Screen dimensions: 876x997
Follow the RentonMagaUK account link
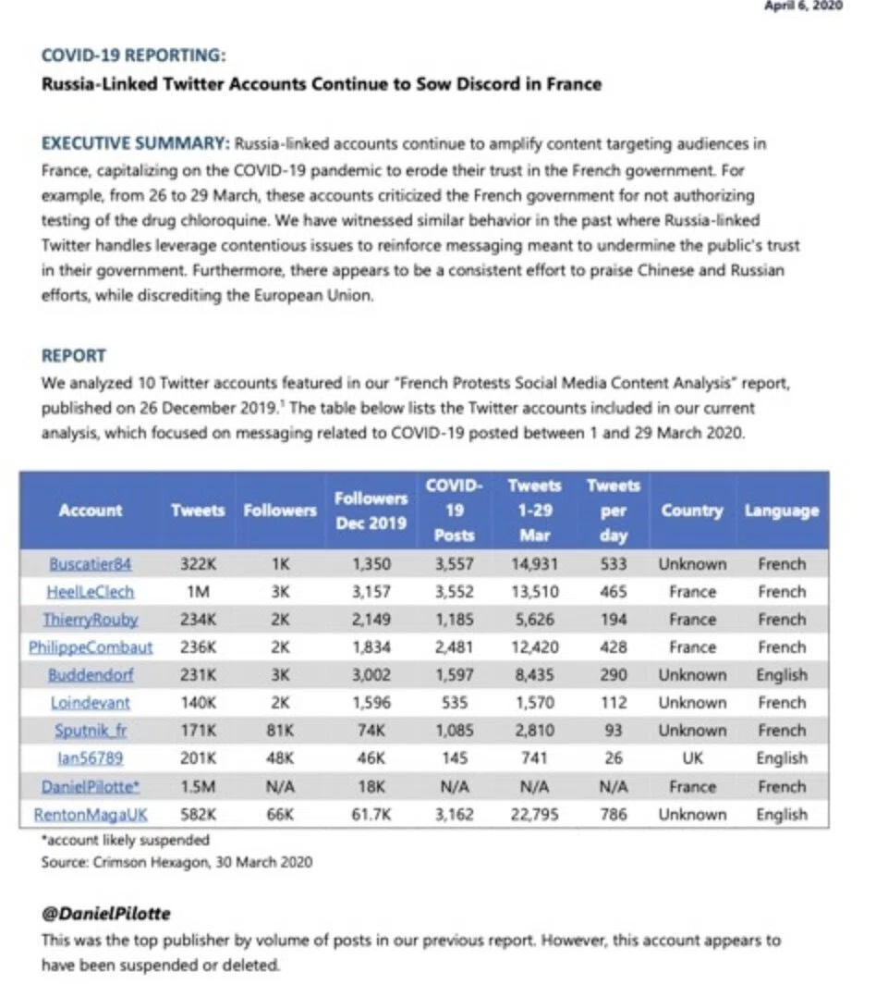91,815
